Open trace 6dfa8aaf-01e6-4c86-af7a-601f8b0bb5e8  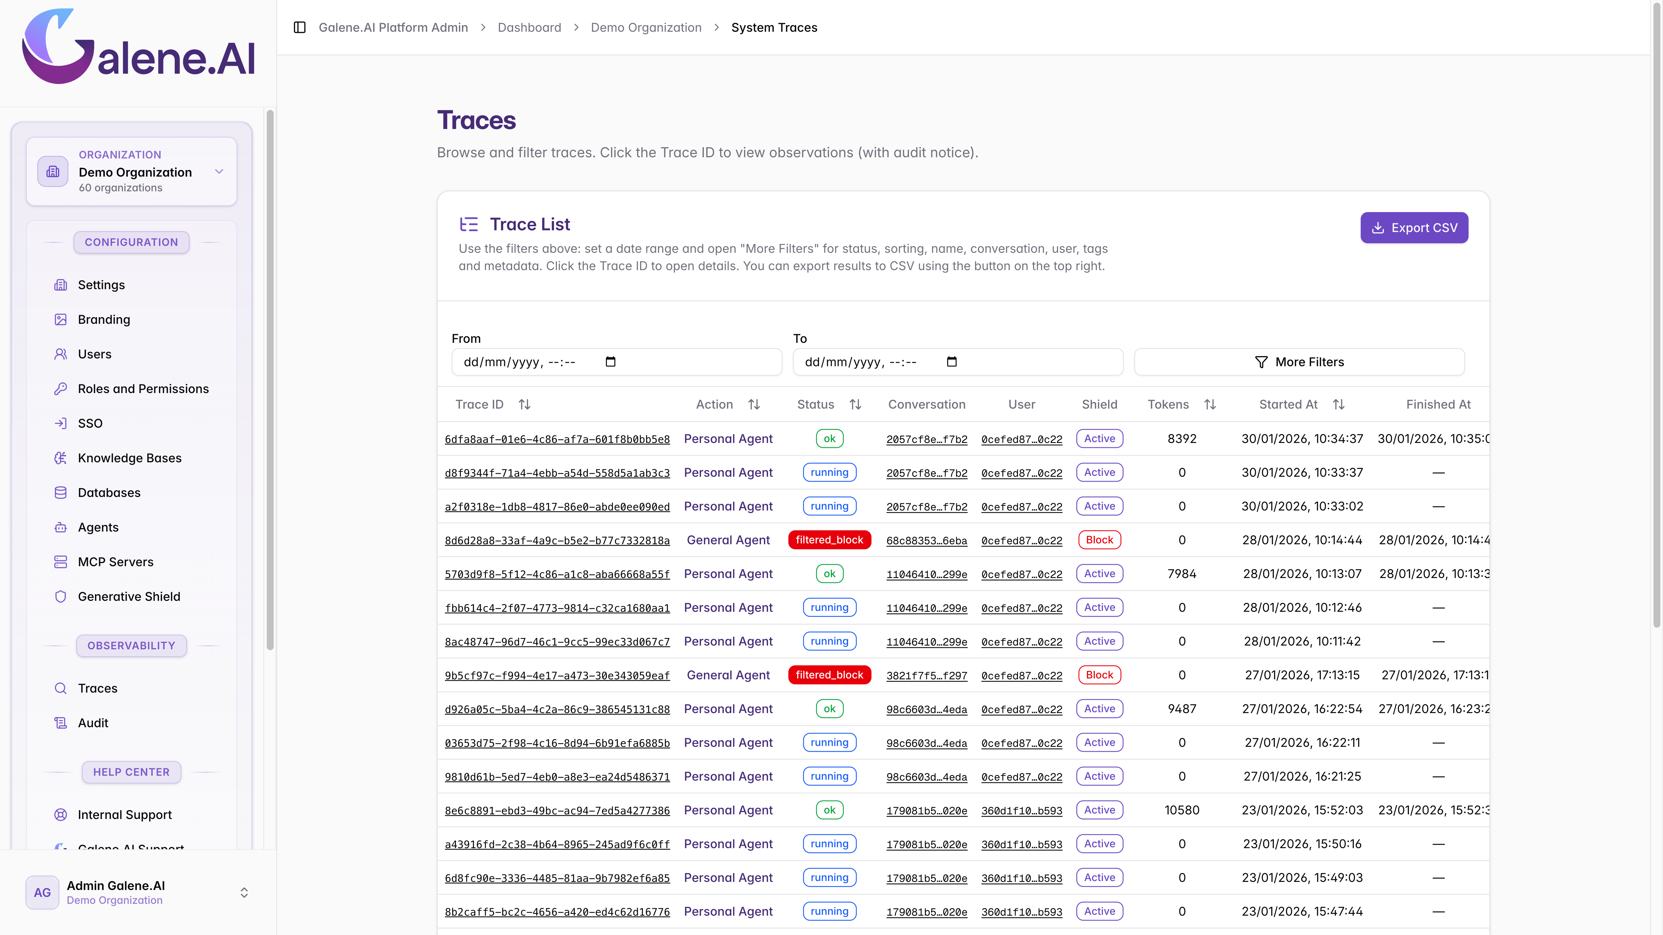[557, 440]
